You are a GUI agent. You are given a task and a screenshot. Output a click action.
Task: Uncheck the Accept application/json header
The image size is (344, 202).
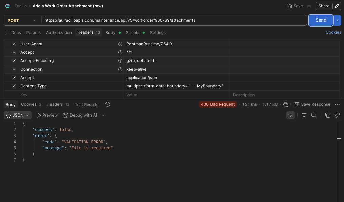(14, 78)
